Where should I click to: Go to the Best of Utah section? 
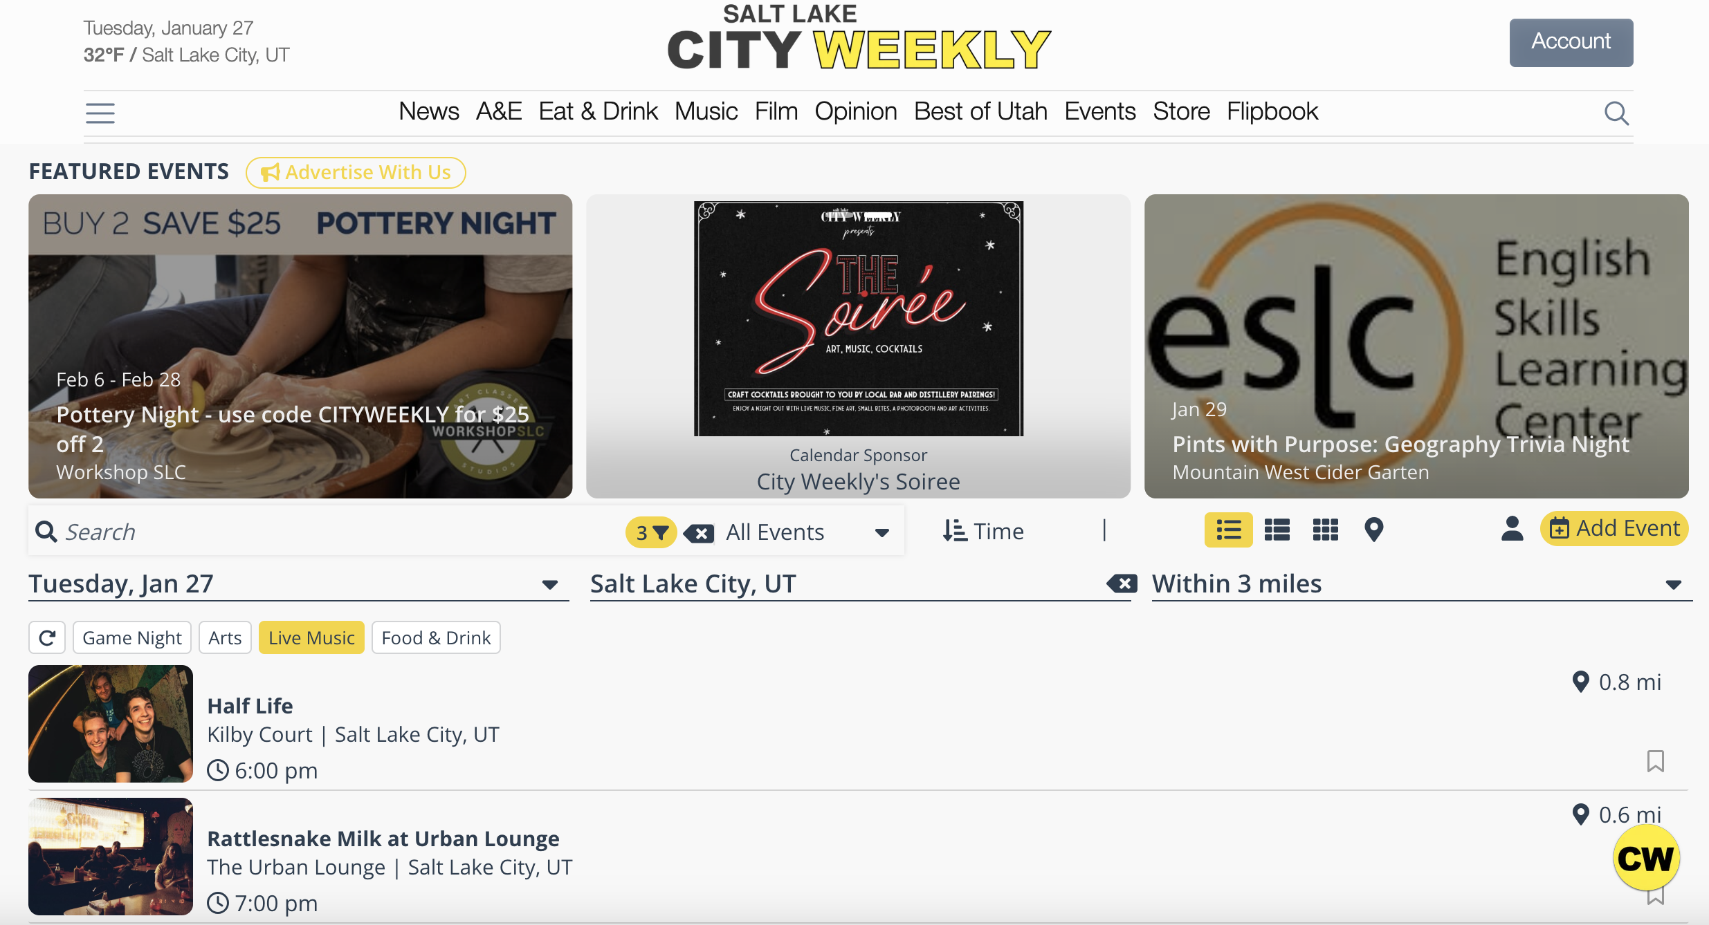point(980,111)
